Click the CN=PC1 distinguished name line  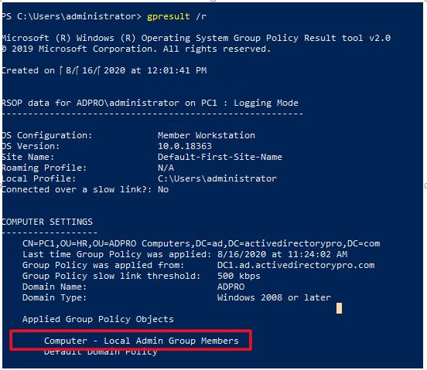pos(201,243)
